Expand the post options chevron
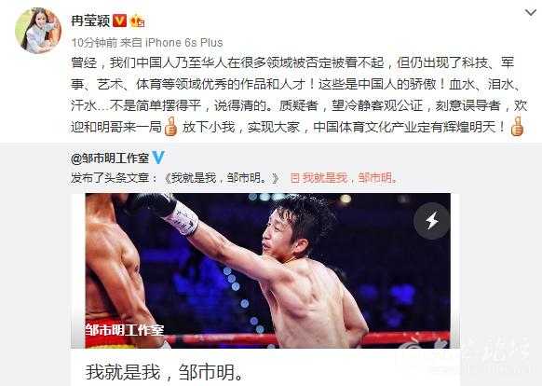Screen dimensions: 542x386 tap(531, 13)
